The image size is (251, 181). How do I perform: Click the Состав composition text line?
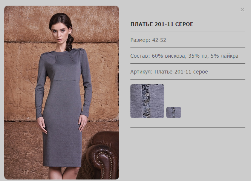click(x=184, y=56)
